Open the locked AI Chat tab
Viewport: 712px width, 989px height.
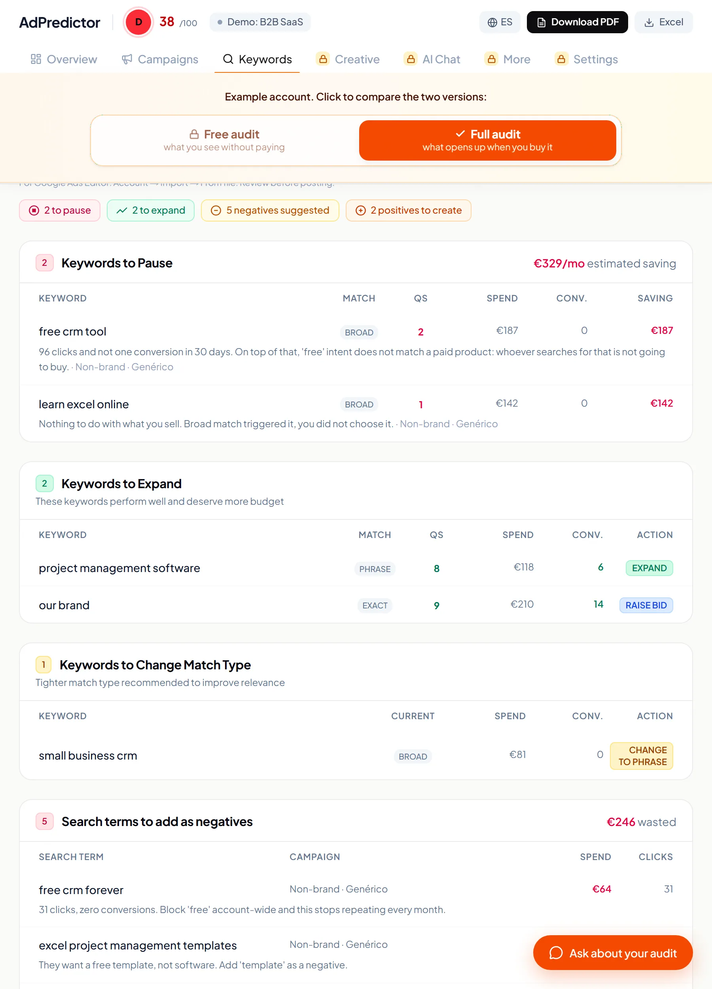[432, 59]
